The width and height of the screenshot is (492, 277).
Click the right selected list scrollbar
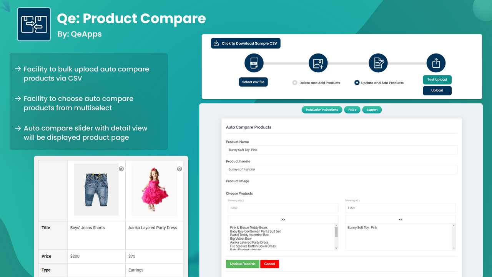coord(454,237)
